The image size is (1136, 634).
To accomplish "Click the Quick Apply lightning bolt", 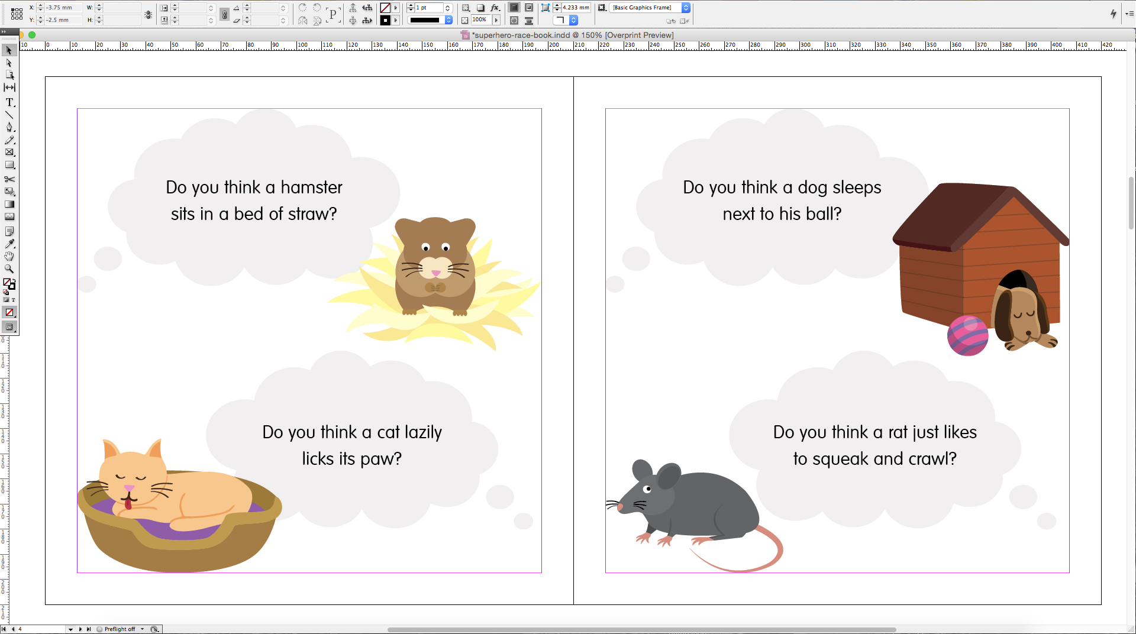I will point(1113,14).
